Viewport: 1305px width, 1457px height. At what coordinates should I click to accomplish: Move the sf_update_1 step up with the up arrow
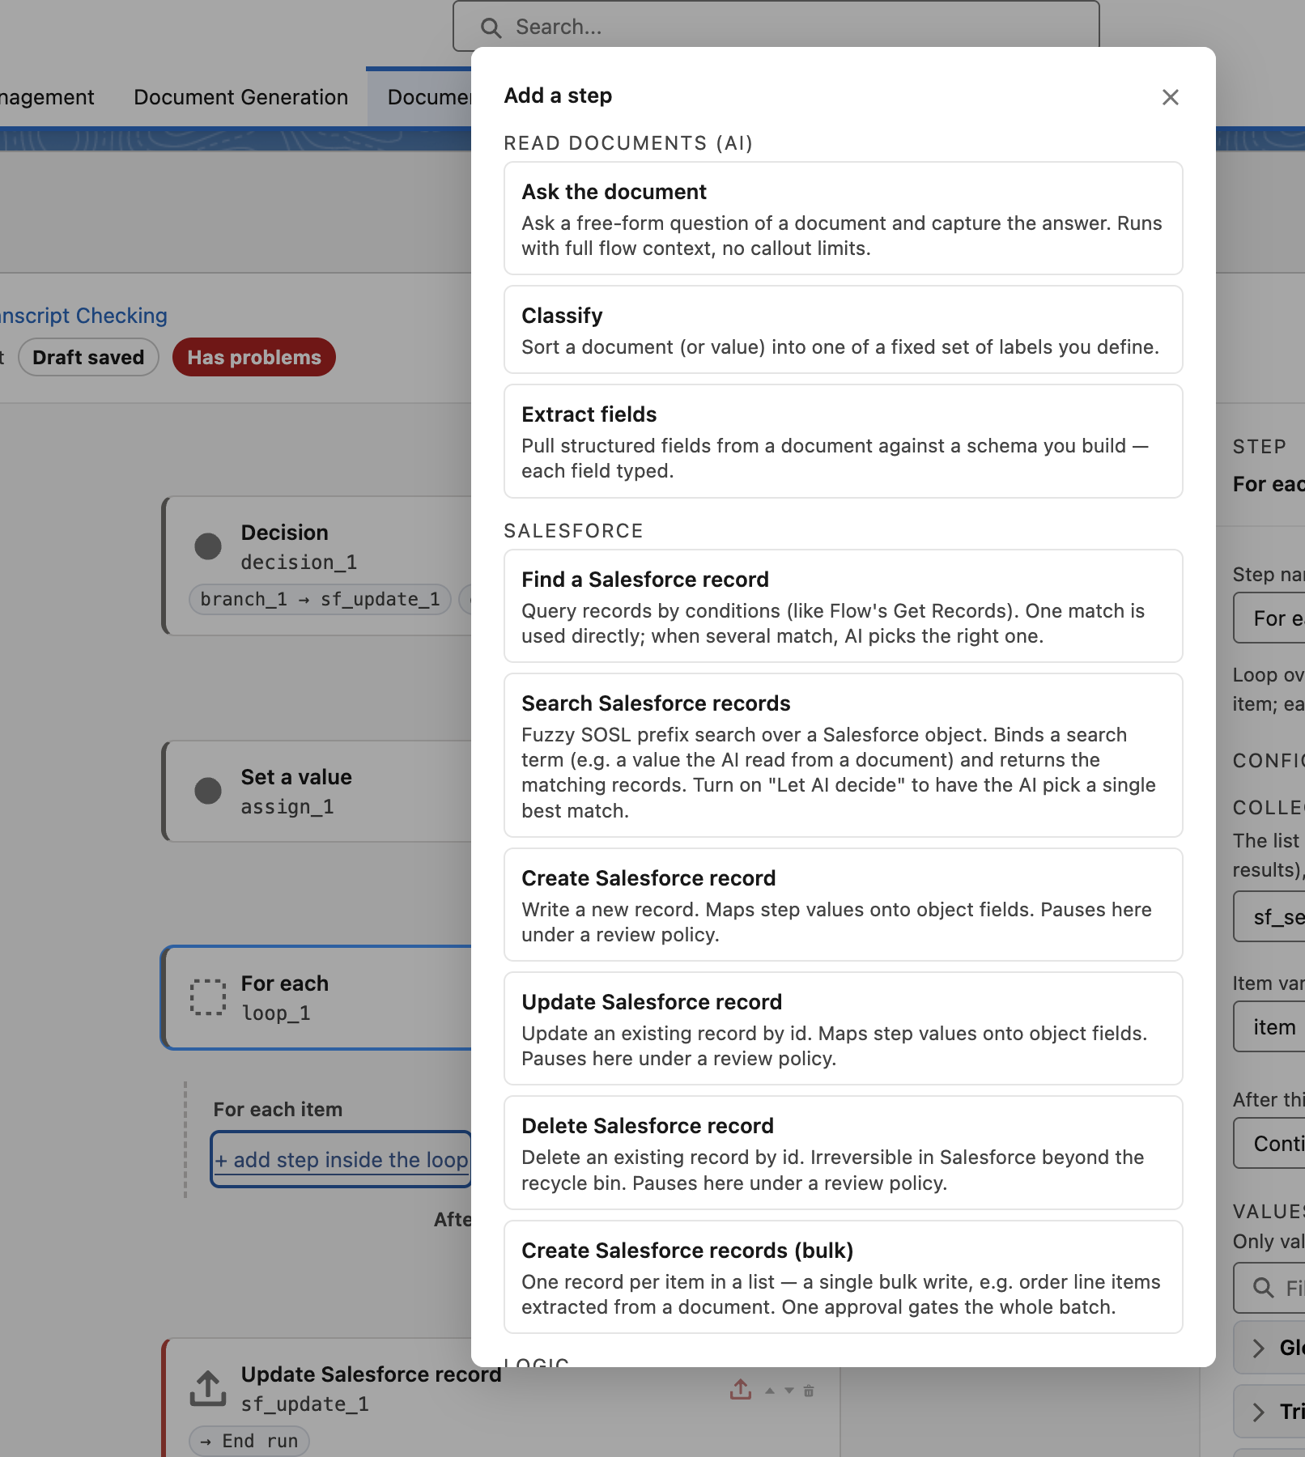(x=770, y=1391)
